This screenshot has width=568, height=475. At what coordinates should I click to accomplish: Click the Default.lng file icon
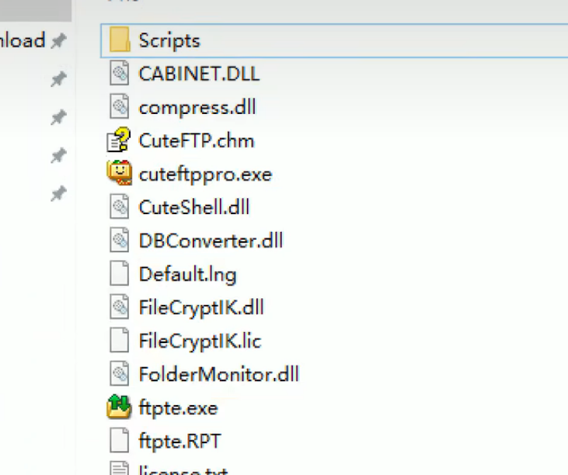[119, 272]
